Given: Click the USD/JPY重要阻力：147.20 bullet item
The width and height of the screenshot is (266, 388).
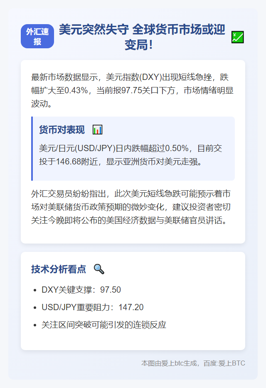Looking at the screenshot, I should coord(93,307).
